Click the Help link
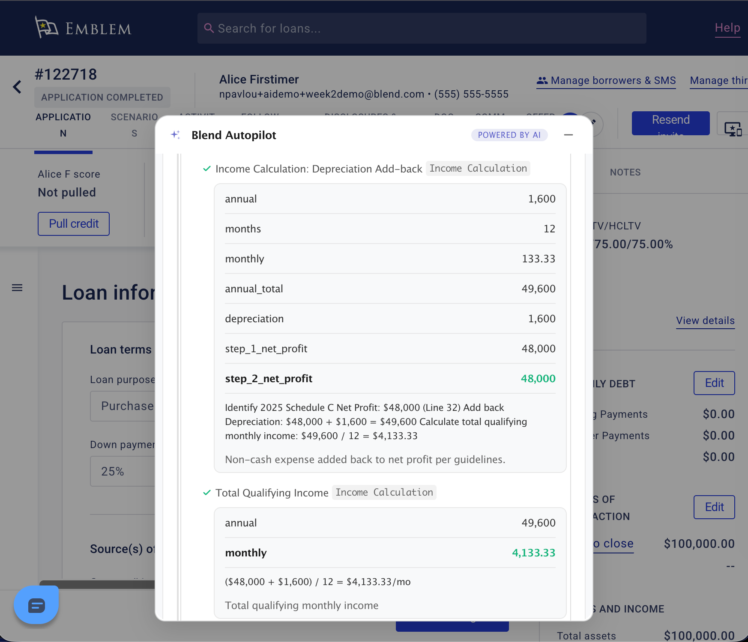The image size is (748, 642). click(727, 28)
